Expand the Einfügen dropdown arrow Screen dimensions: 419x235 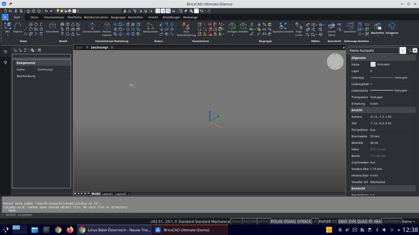pos(232,35)
